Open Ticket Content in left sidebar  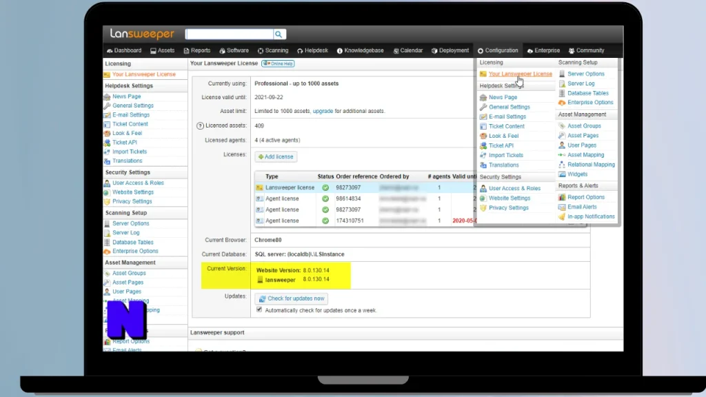tap(130, 124)
